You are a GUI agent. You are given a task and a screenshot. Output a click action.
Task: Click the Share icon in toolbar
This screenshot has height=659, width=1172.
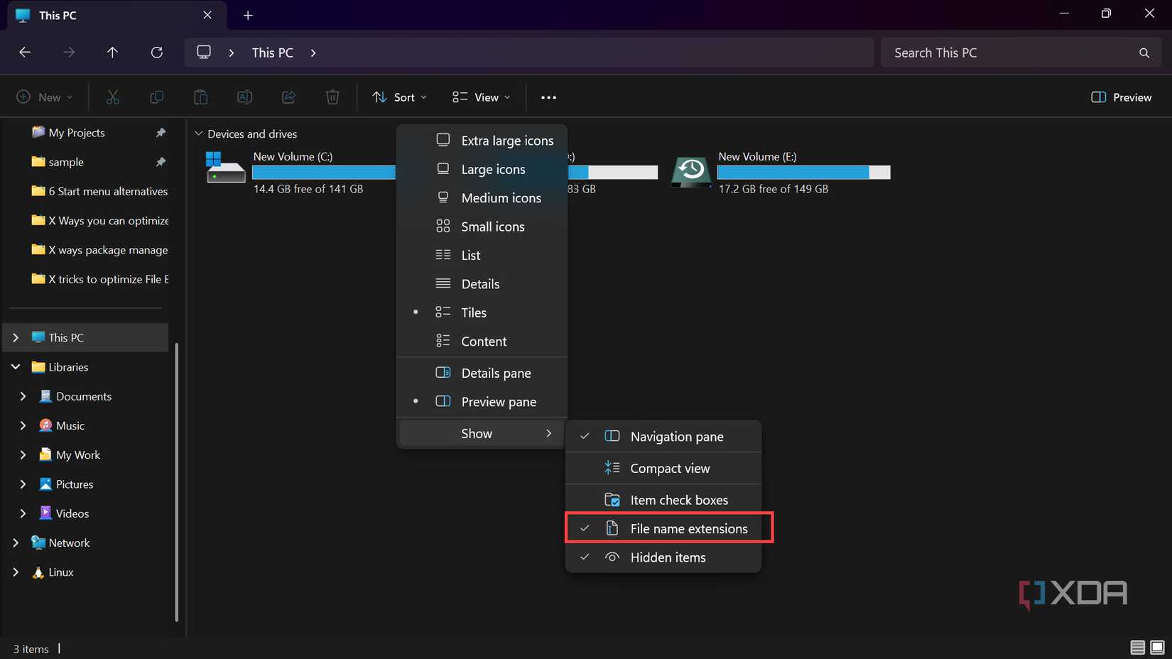pyautogui.click(x=288, y=97)
